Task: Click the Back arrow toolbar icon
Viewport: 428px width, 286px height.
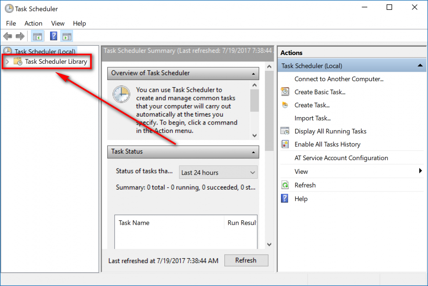Action: 7,36
